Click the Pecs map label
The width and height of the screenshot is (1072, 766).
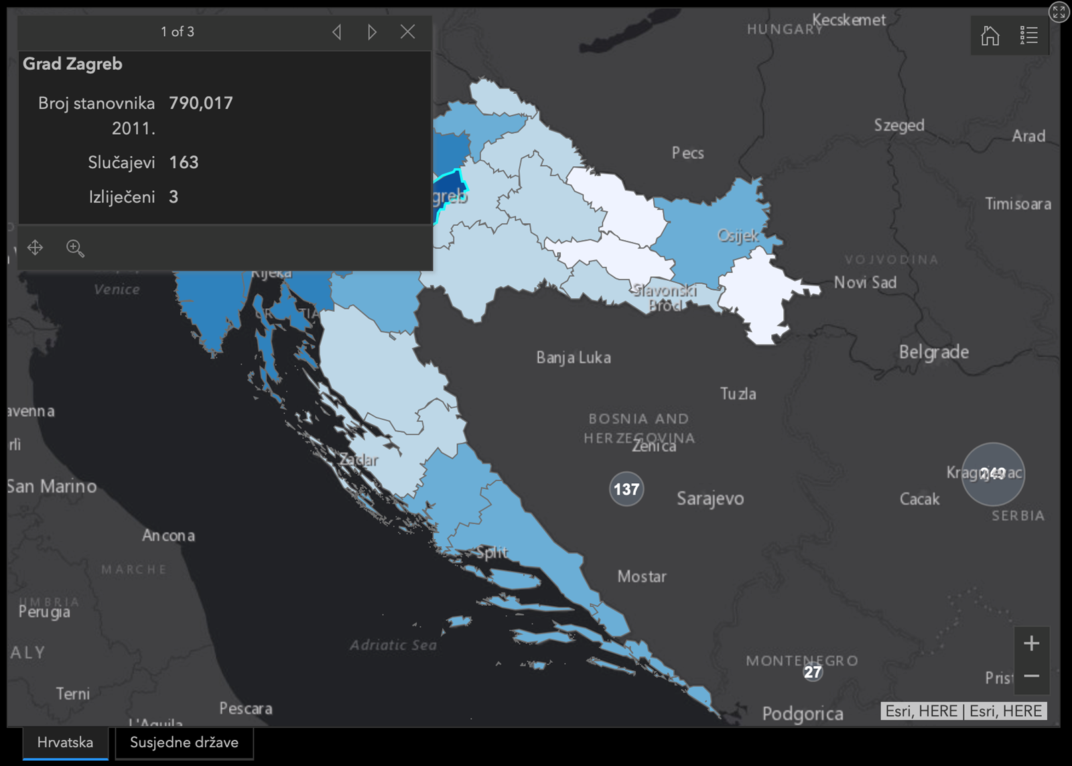(x=688, y=153)
